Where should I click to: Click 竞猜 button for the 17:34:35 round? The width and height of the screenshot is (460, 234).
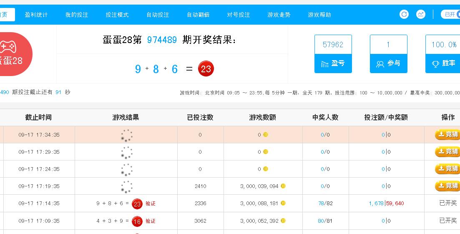tap(447, 135)
